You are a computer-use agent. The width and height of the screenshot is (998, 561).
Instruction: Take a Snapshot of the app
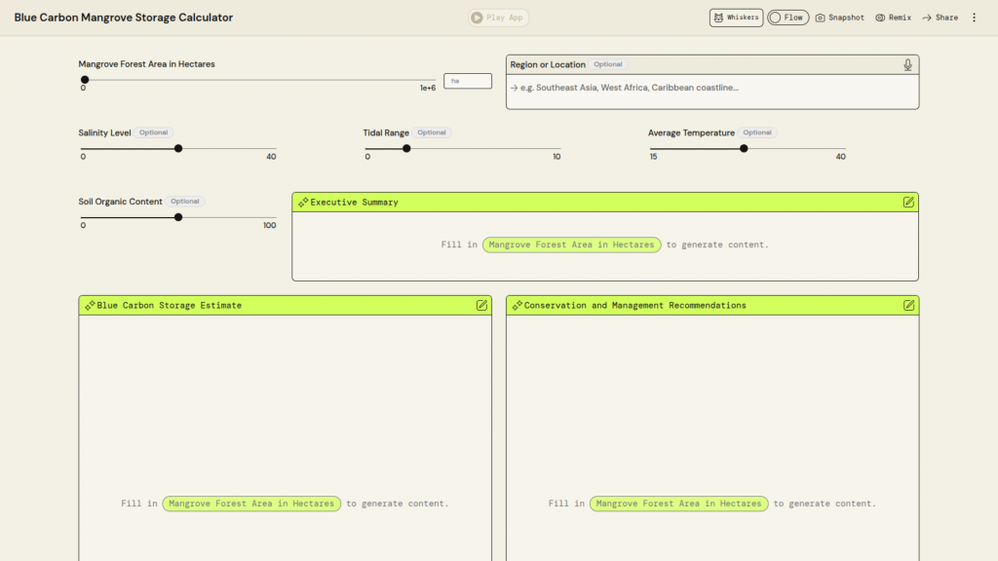click(x=839, y=18)
